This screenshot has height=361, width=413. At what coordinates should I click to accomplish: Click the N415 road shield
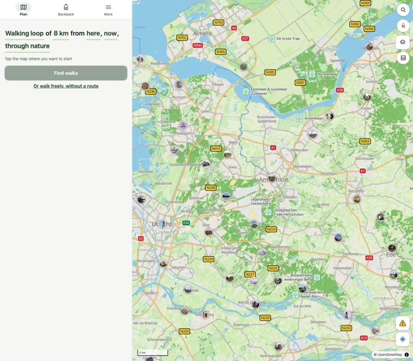click(x=216, y=149)
